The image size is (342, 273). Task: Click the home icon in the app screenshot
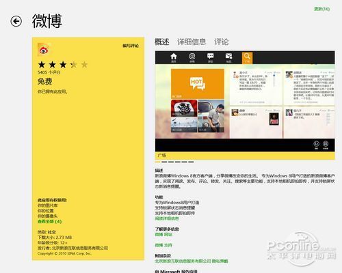point(174,57)
